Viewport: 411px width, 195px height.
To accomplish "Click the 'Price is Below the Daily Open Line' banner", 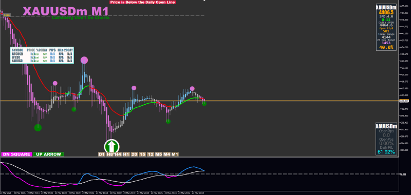I will click(x=143, y=2).
